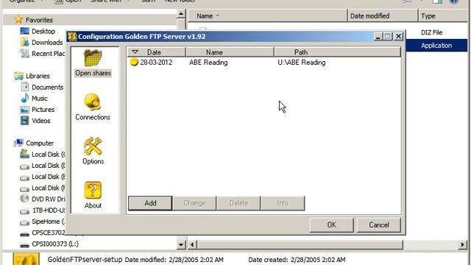Select Favorites heading in Explorer tree
The height and width of the screenshot is (265, 471).
coord(39,20)
